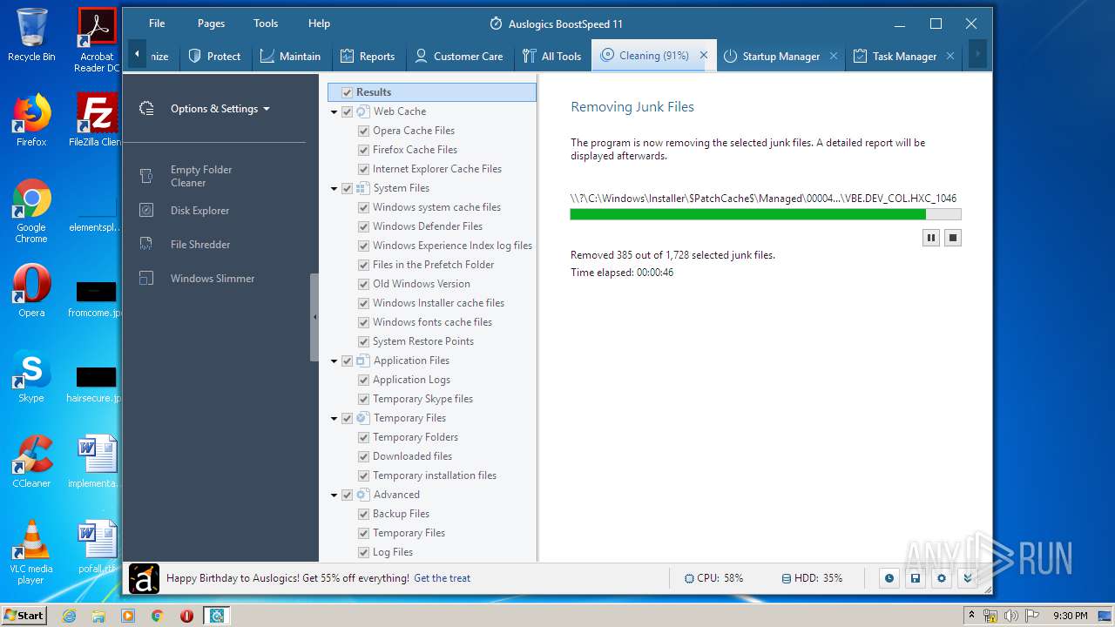This screenshot has height=627, width=1115.
Task: Open the Options & Settings dropdown
Action: coord(220,109)
